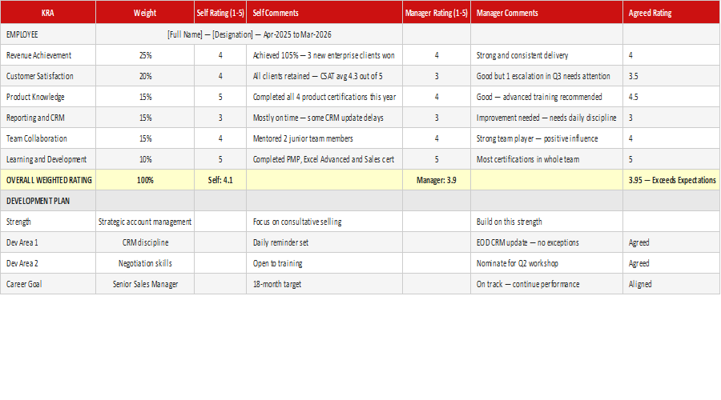The height and width of the screenshot is (400, 721).
Task: Select the KRA header cell
Action: (x=48, y=12)
